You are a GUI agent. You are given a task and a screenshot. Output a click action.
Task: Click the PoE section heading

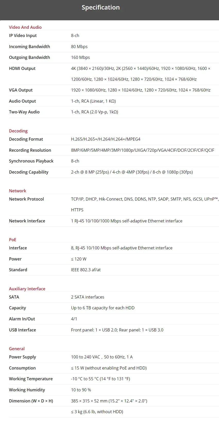(x=13, y=240)
